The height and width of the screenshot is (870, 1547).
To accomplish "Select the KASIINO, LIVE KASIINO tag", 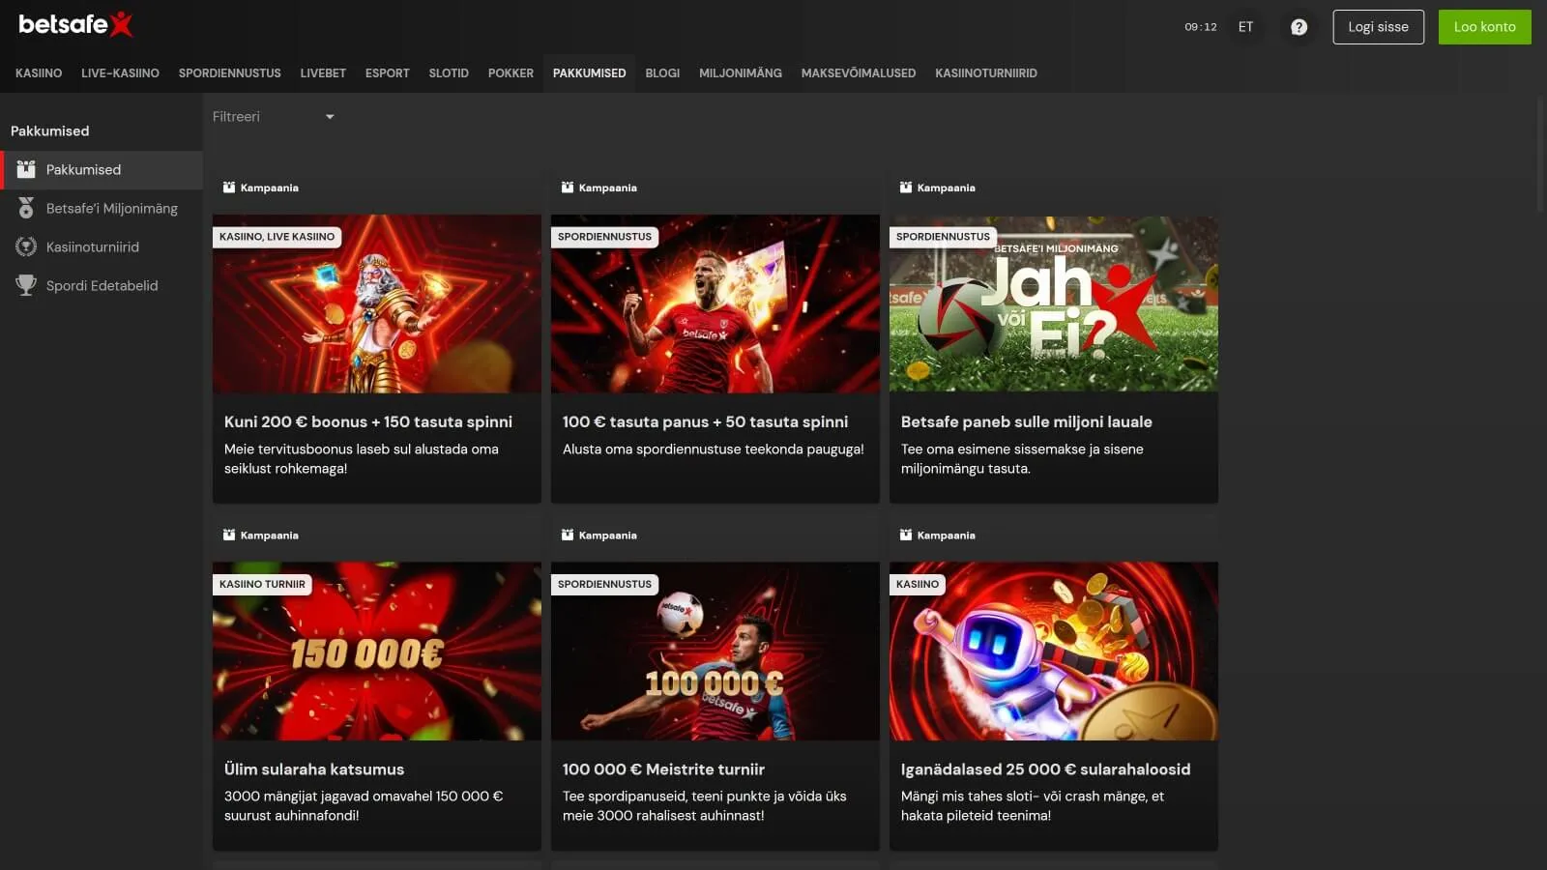I will 277,237.
